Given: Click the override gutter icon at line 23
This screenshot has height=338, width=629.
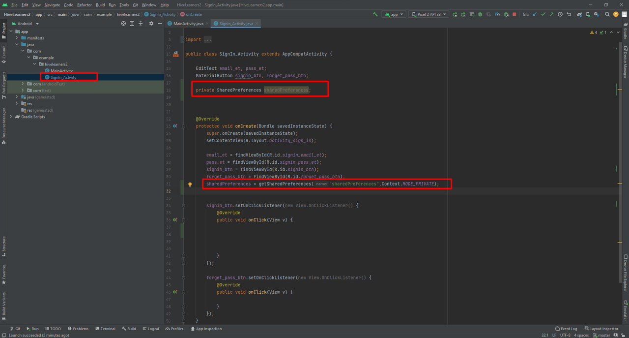Looking at the screenshot, I should pyautogui.click(x=175, y=126).
